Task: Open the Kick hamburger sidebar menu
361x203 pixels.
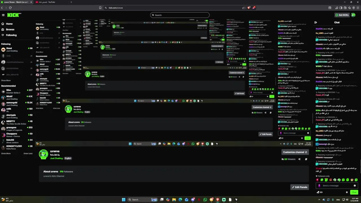Action: tap(3, 15)
